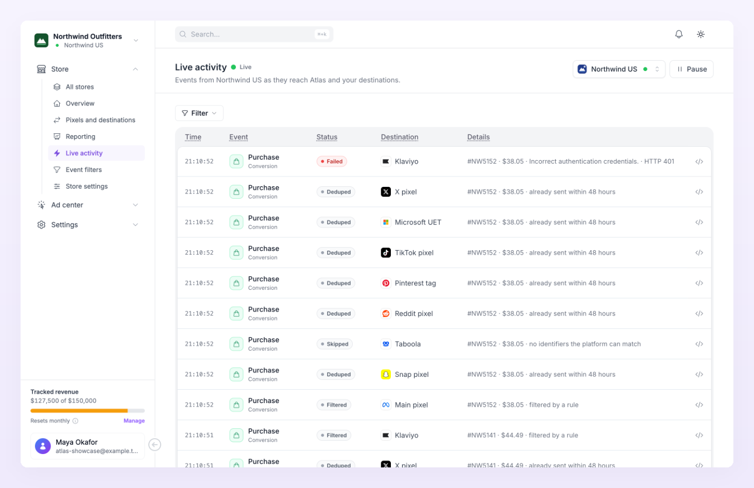The width and height of the screenshot is (754, 488).
Task: Pause the live activity feed
Action: click(691, 69)
